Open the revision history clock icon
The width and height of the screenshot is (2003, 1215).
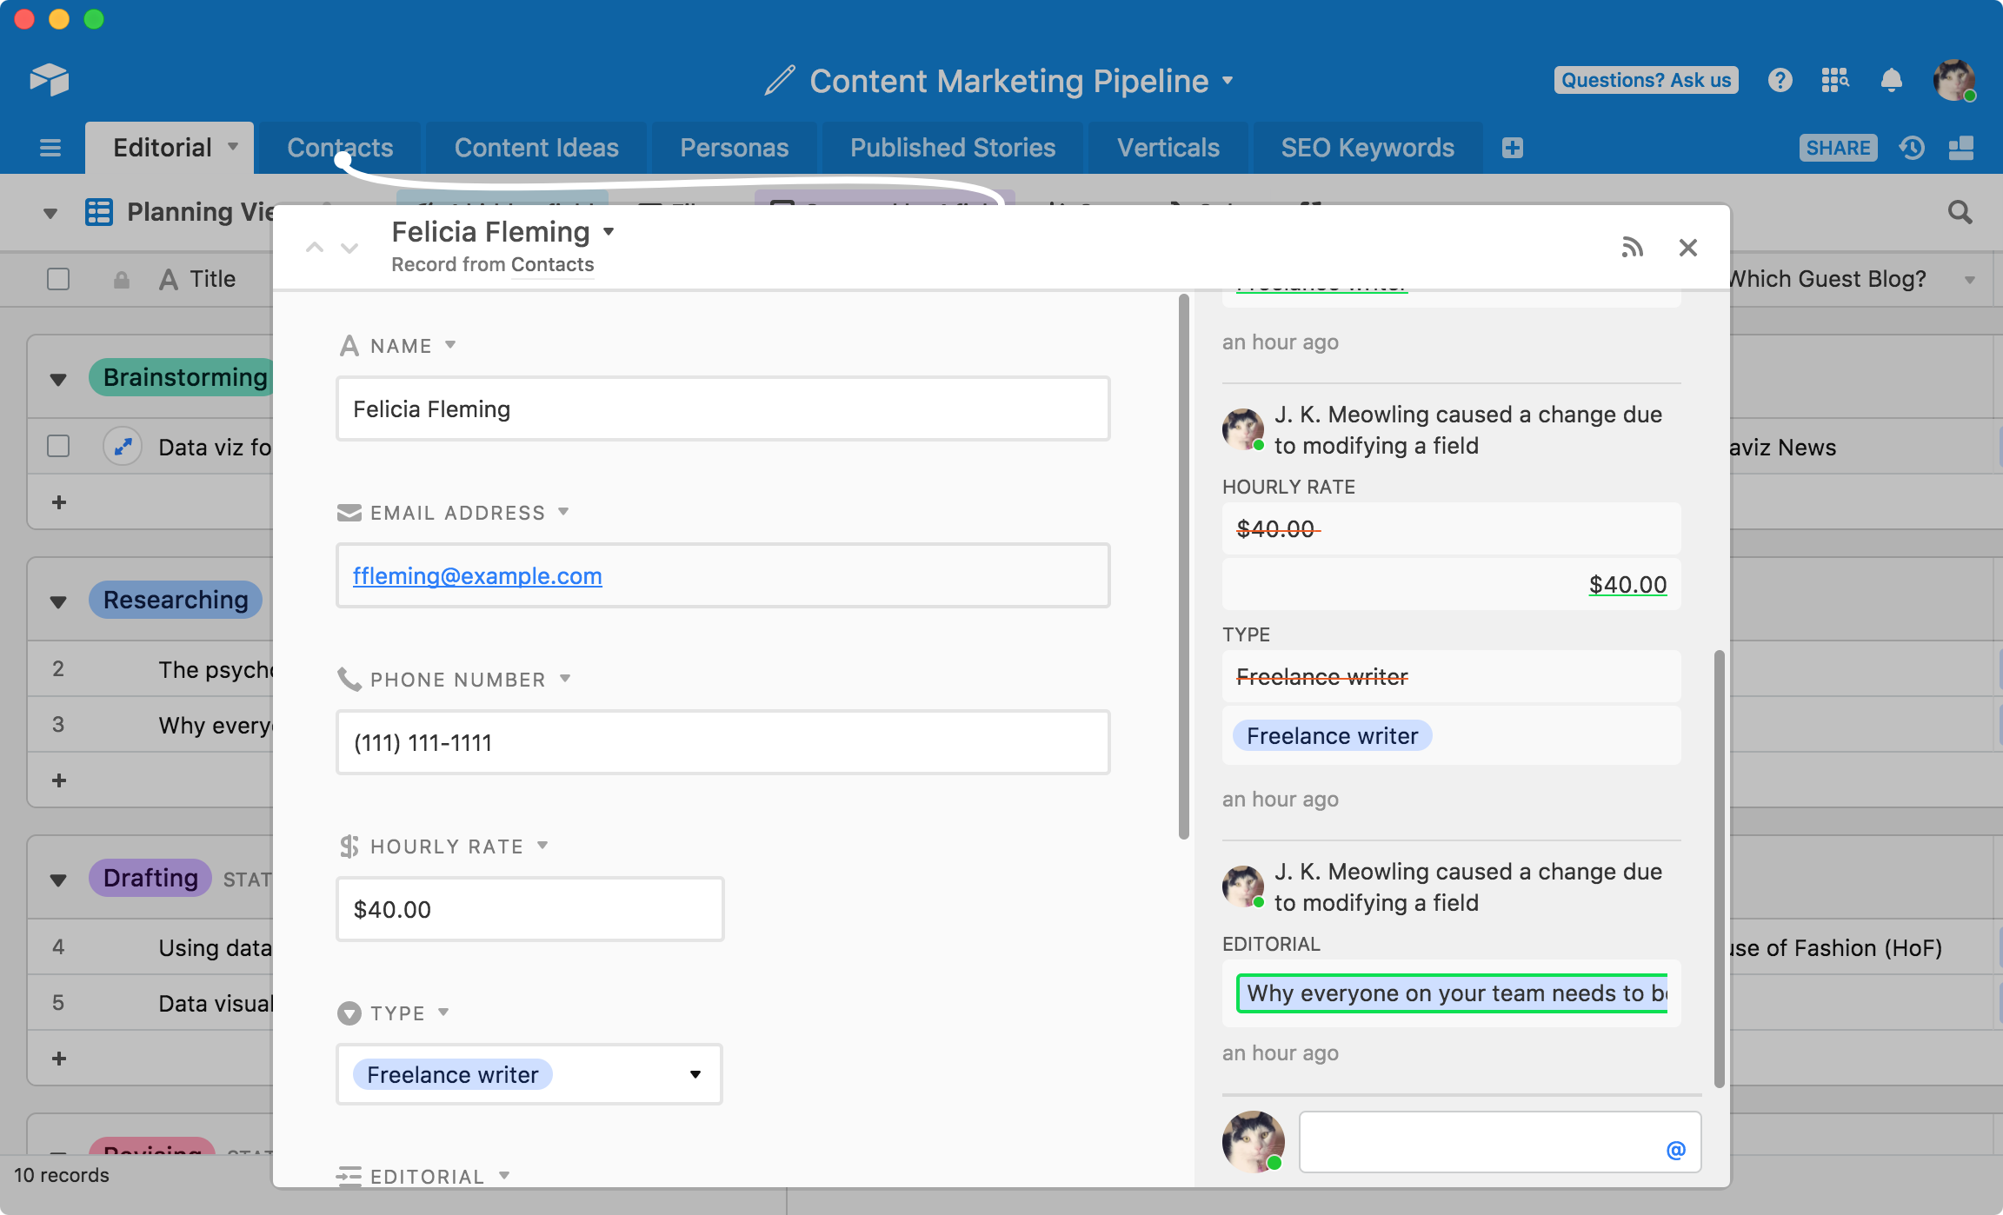(x=1912, y=148)
